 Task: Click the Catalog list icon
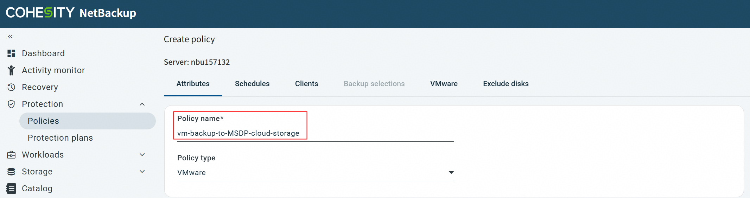tap(11, 189)
